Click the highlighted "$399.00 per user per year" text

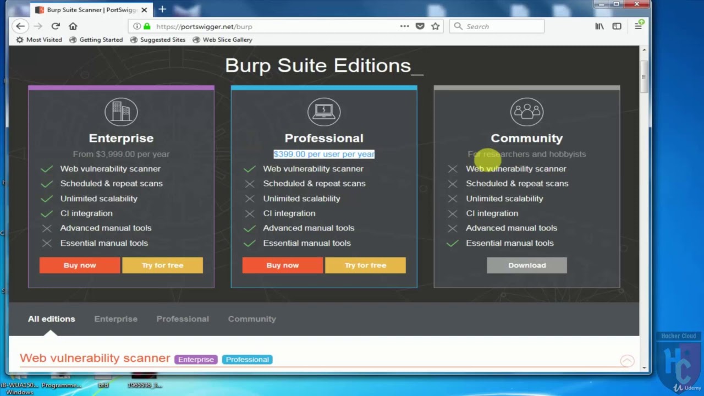click(324, 154)
